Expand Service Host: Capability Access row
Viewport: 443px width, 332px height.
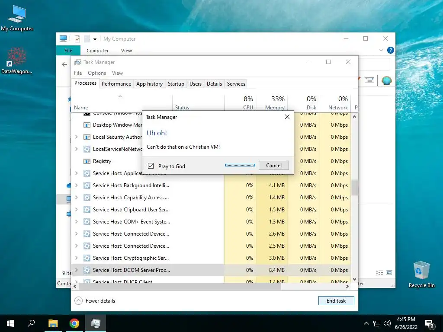tap(76, 198)
